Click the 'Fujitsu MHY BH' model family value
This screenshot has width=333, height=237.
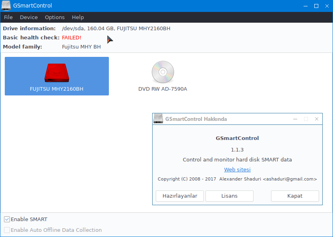pyautogui.click(x=81, y=47)
